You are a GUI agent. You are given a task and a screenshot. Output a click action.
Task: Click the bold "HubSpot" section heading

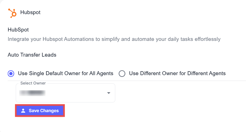pyautogui.click(x=18, y=30)
